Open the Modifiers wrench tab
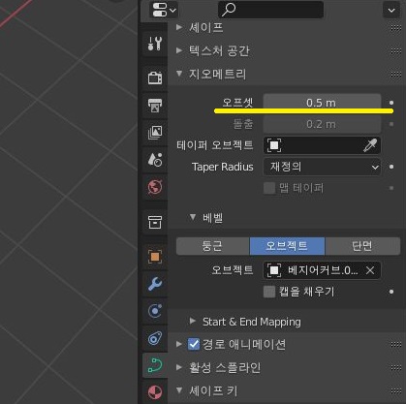Screen dimensions: 406x404 coord(155,284)
